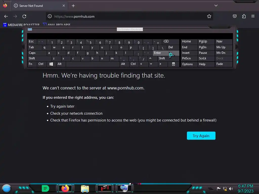Toggle the Fn key on keyboard
This screenshot has width=259, height=194.
[x=32, y=64]
